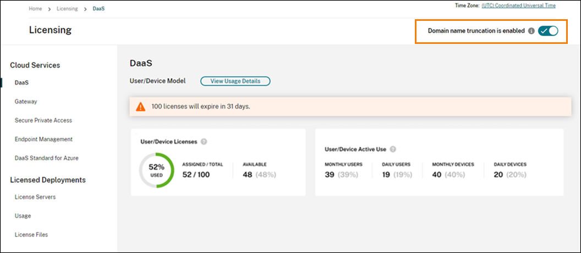Open DaaS Standard for Azure
This screenshot has height=253, width=581.
click(47, 158)
